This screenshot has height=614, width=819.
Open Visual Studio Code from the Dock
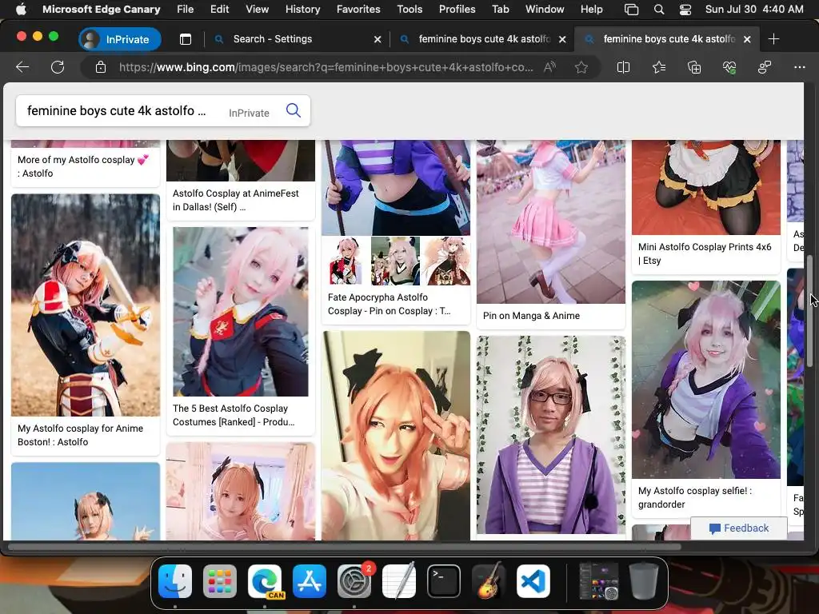(x=533, y=581)
